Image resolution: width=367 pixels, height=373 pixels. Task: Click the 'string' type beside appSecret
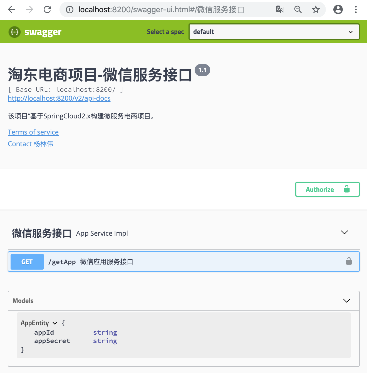(x=105, y=341)
